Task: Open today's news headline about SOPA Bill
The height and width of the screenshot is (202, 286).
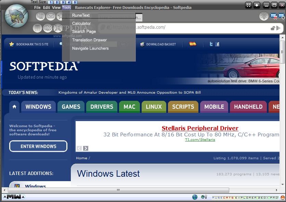Action: (x=130, y=92)
